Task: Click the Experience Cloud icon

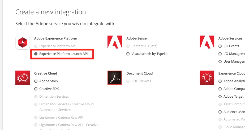Action: [x=207, y=78]
